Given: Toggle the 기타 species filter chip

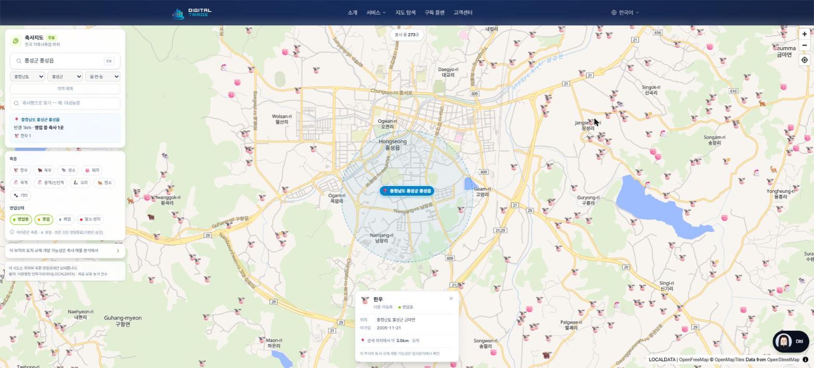Looking at the screenshot, I should [21, 196].
